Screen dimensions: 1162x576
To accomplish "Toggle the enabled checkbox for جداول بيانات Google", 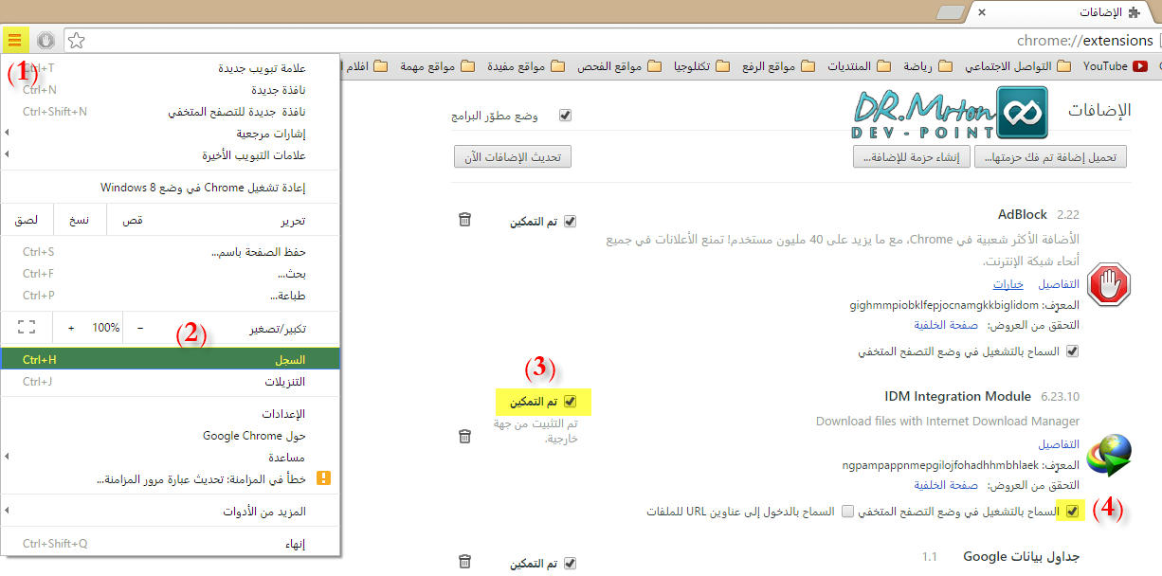I will point(570,563).
